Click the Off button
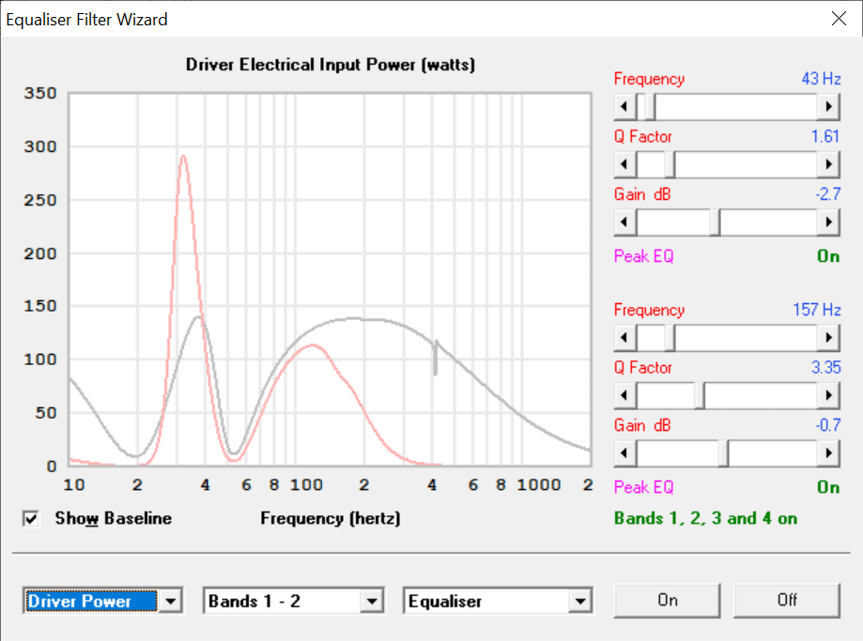 point(787,601)
